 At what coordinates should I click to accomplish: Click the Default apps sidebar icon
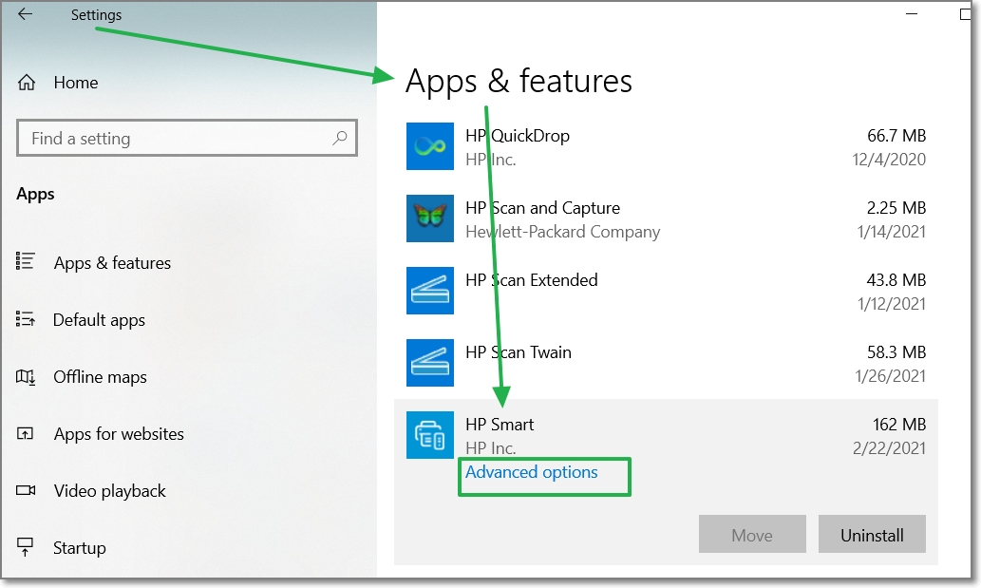click(25, 318)
